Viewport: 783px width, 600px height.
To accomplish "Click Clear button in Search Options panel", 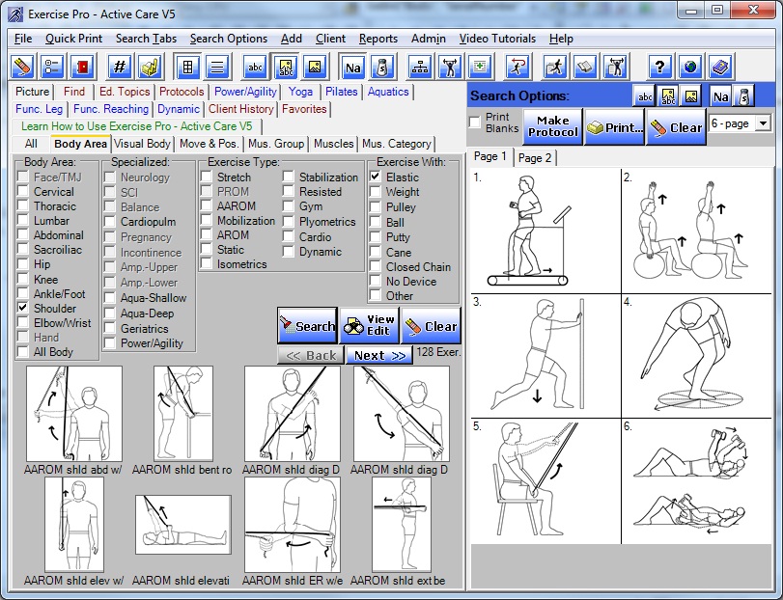I will (676, 126).
